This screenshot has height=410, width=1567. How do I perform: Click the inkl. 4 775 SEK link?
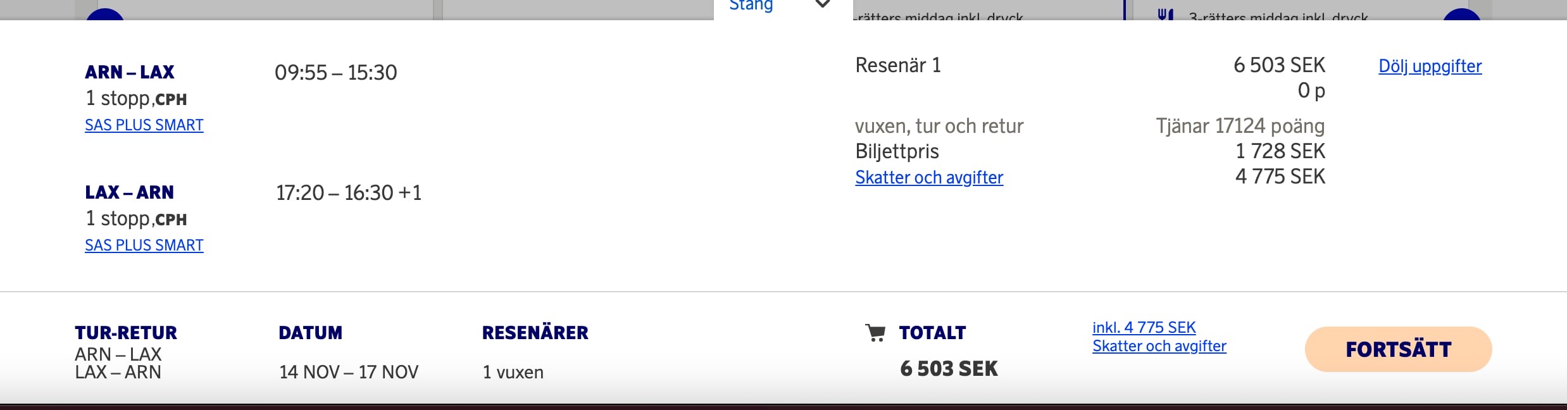[1144, 328]
